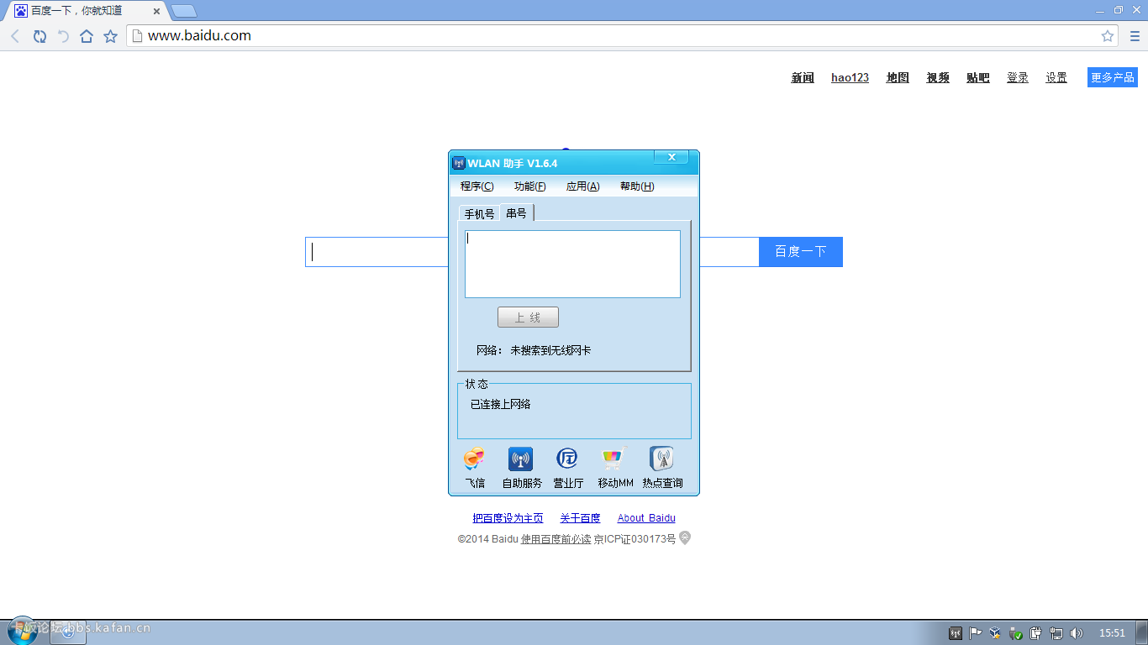Click the 设置 link

pyautogui.click(x=1056, y=77)
